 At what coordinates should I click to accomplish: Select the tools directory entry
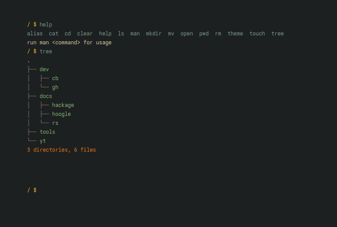[47, 132]
